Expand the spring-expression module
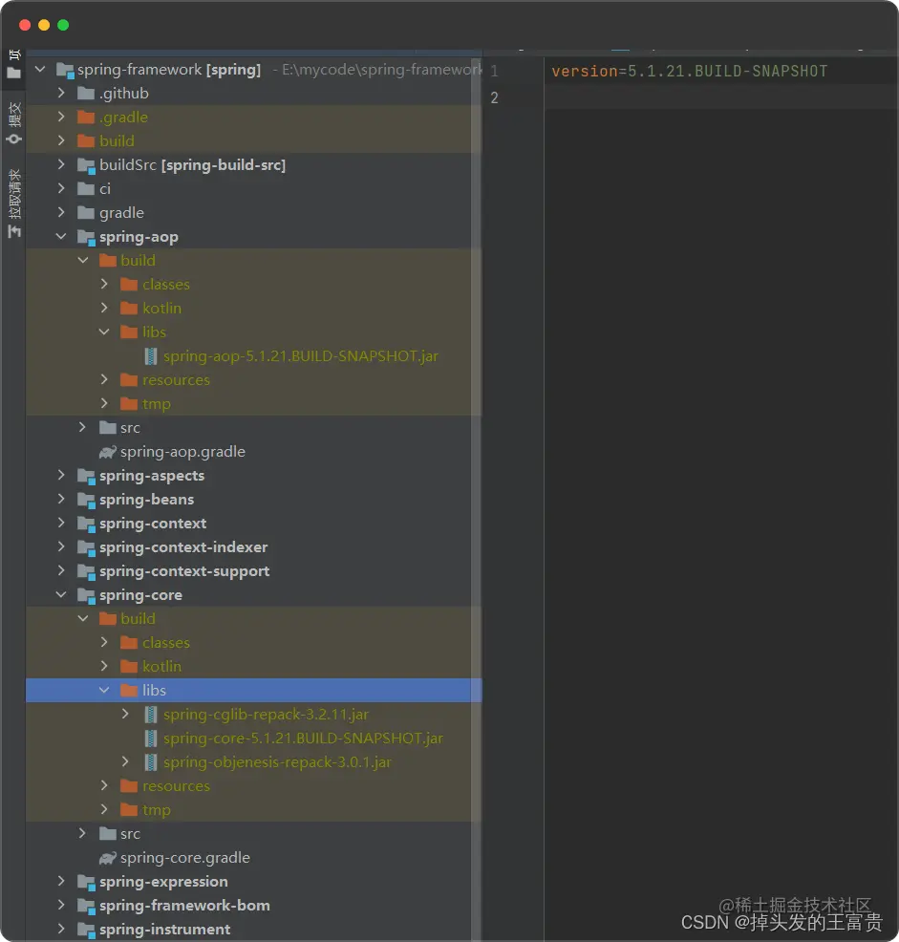The height and width of the screenshot is (942, 899). [x=61, y=881]
